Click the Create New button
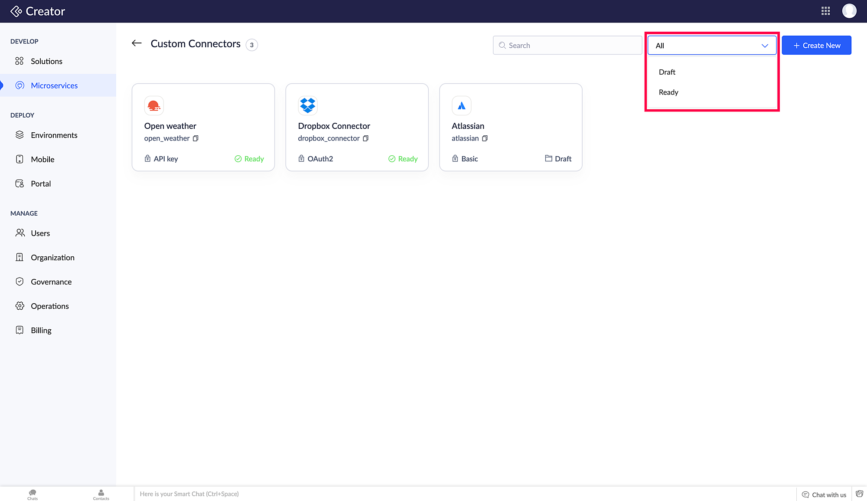 point(816,46)
